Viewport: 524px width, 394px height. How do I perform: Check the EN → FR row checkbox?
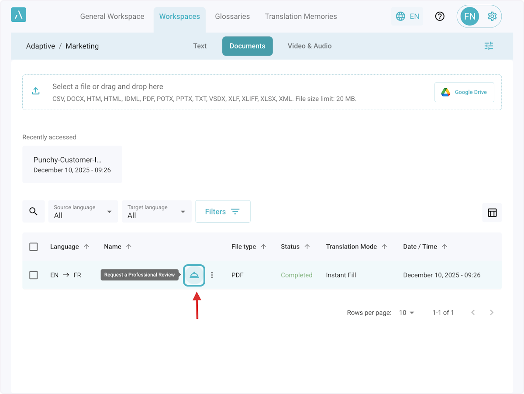coord(34,275)
